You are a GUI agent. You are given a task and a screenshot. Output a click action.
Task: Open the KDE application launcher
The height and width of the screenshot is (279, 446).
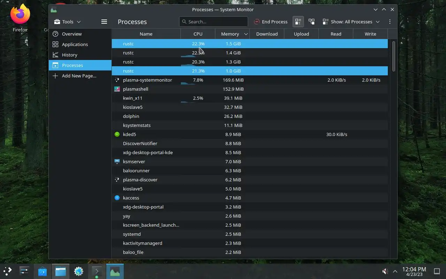click(x=8, y=271)
